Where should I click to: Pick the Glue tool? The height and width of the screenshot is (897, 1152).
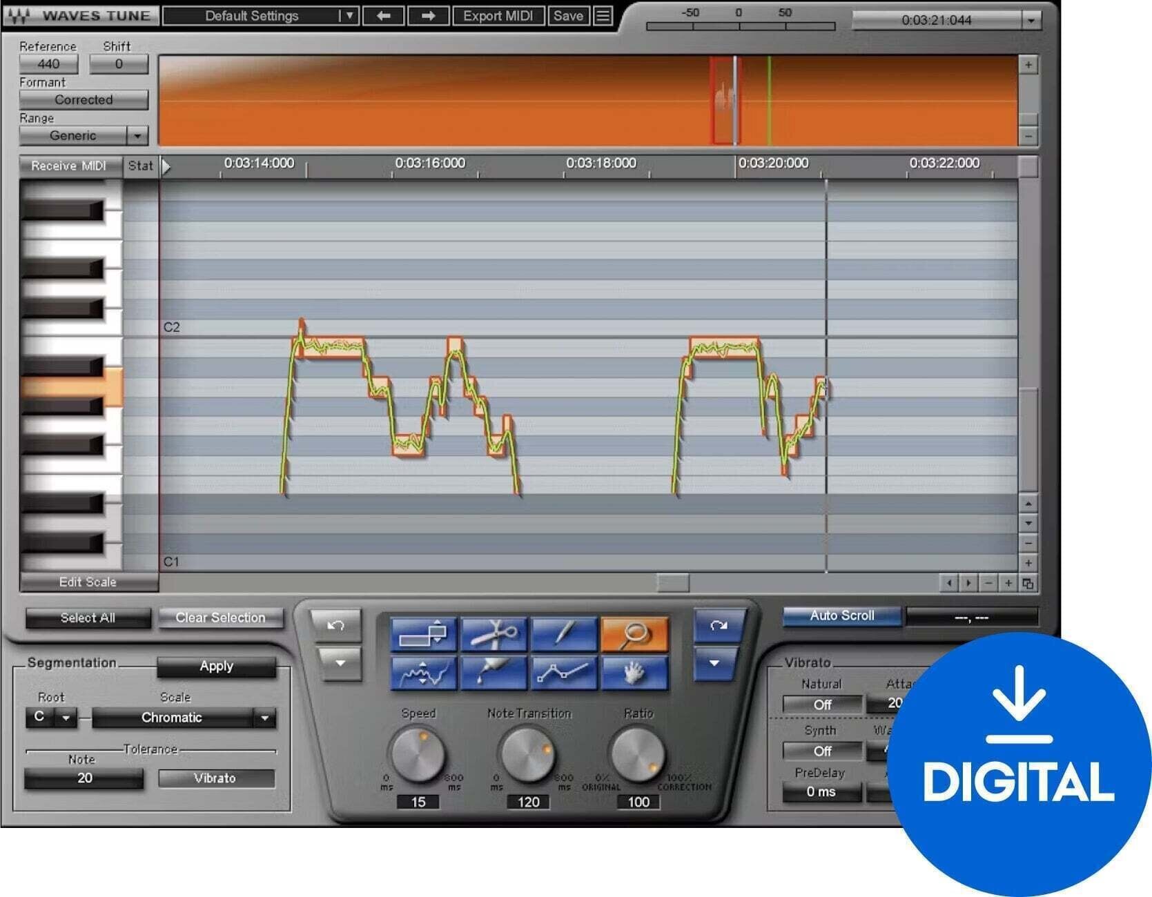[494, 673]
